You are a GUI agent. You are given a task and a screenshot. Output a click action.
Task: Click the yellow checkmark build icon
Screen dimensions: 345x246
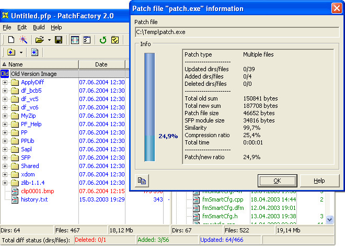coord(115,40)
